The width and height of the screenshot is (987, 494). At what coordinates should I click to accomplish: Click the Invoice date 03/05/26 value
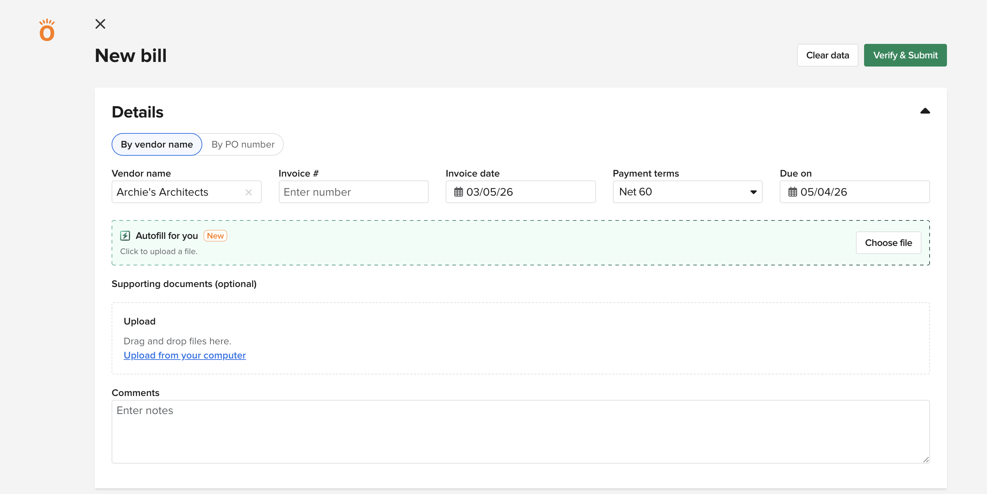(x=489, y=192)
